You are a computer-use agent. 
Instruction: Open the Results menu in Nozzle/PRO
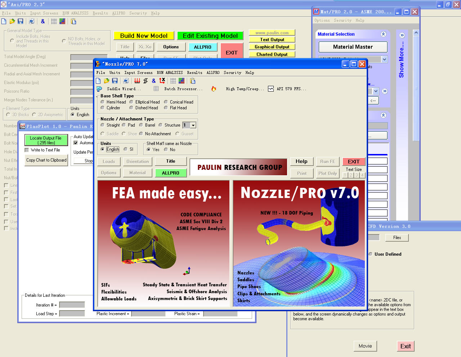(194, 72)
